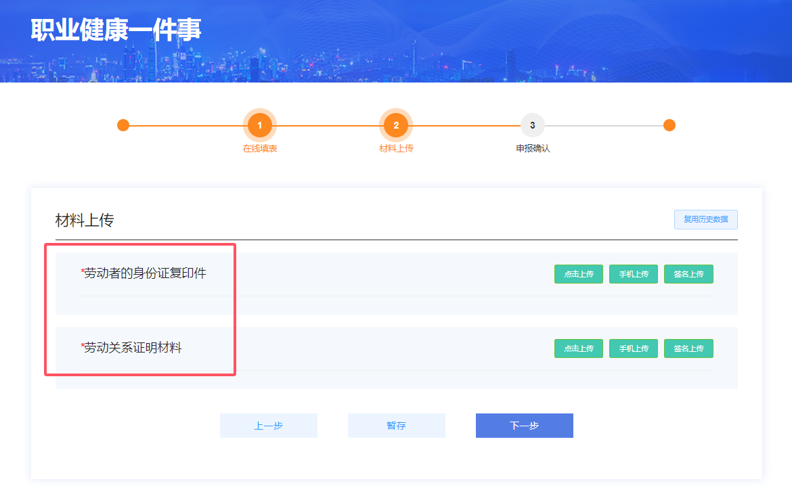The width and height of the screenshot is (792, 496).
Task: Click the 在线填表 step label
Action: [x=260, y=148]
